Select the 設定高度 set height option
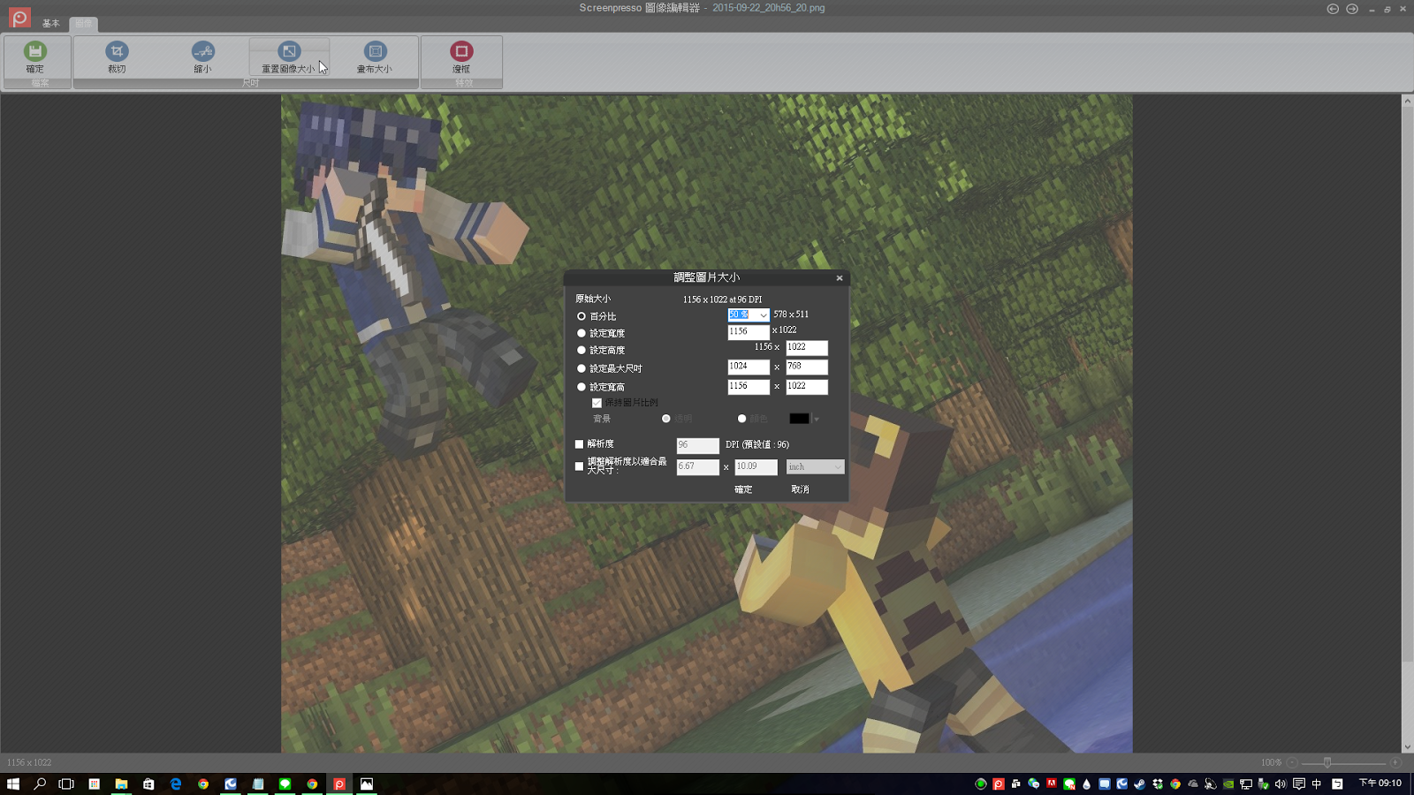Image resolution: width=1414 pixels, height=795 pixels. 582,350
